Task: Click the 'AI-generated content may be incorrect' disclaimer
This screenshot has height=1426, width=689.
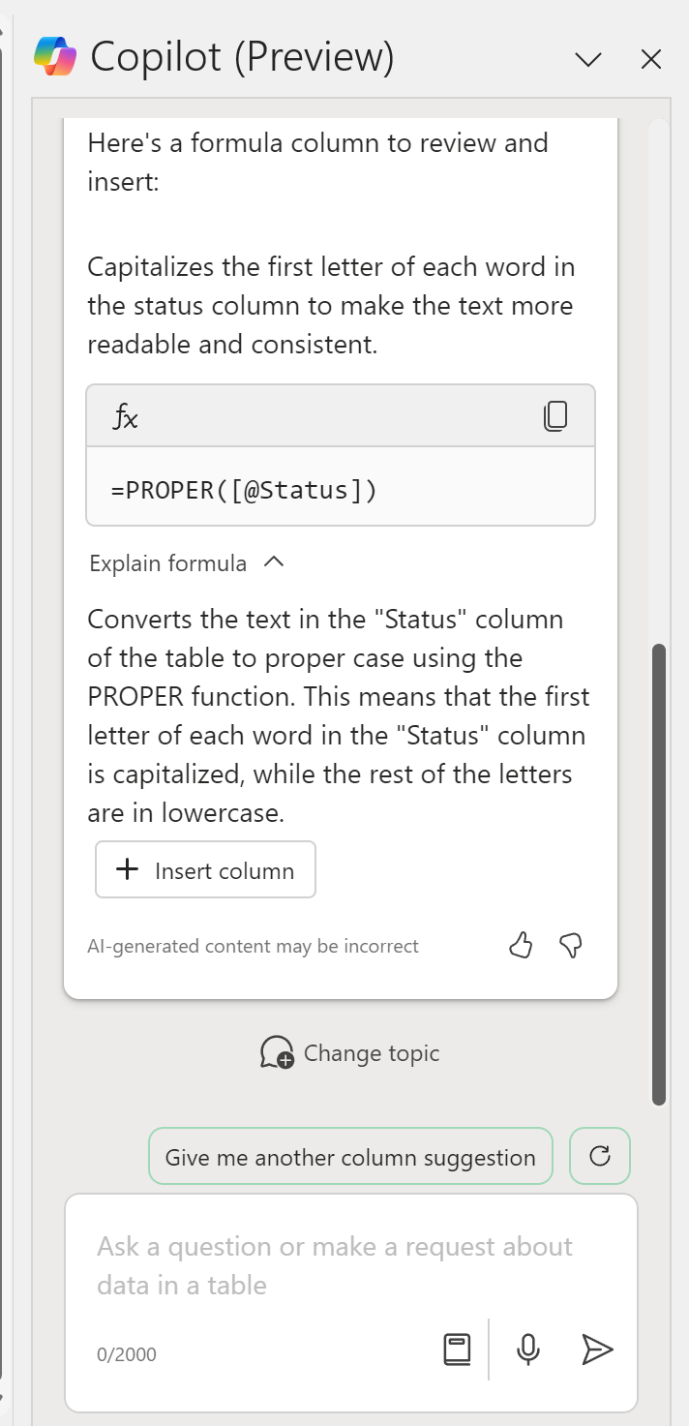Action: tap(253, 946)
